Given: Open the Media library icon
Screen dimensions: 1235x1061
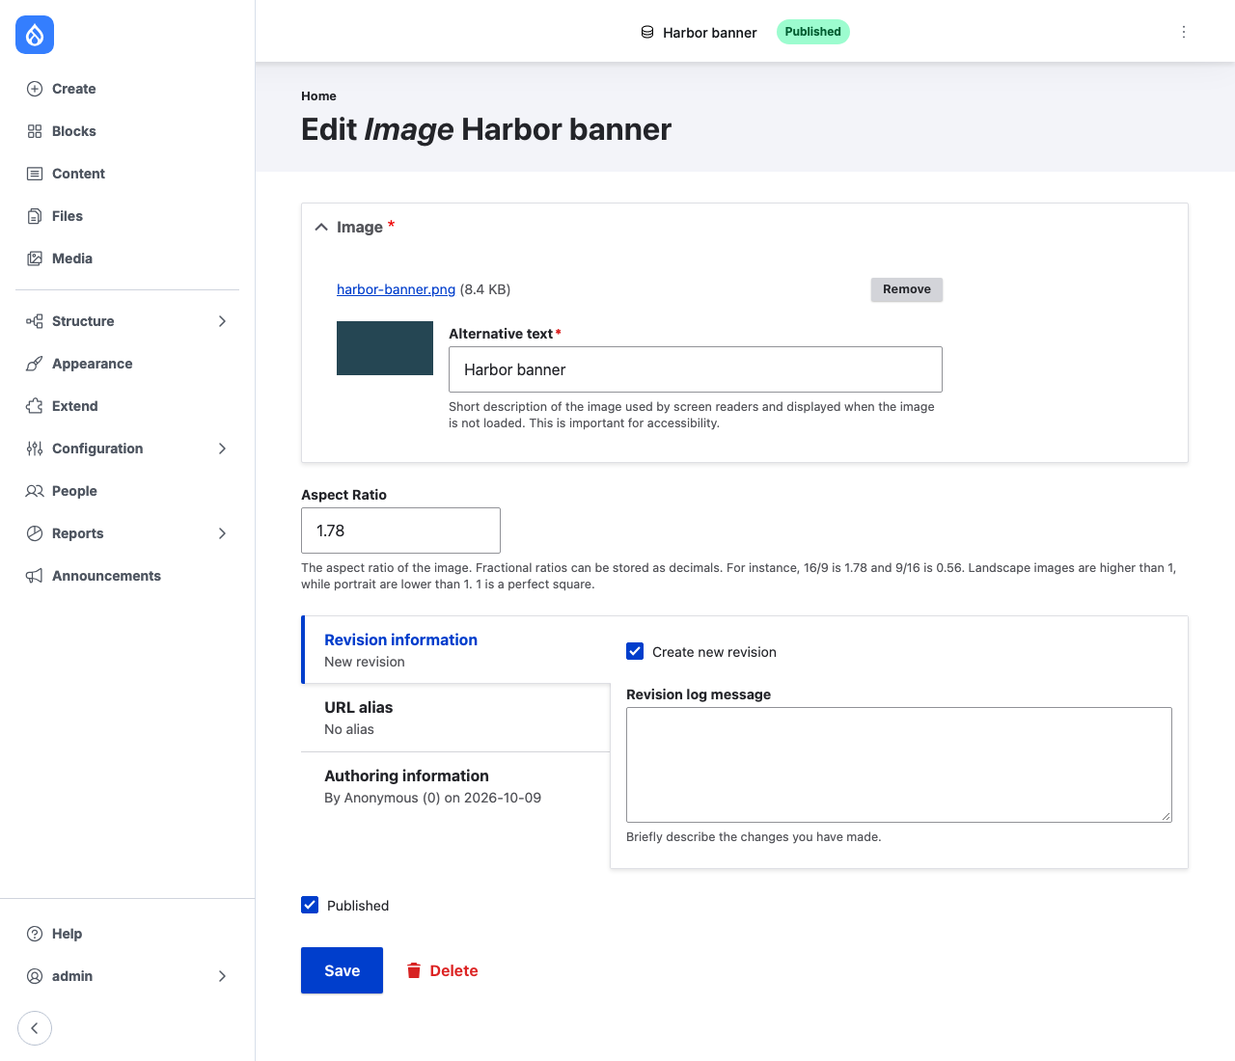Looking at the screenshot, I should tap(35, 258).
